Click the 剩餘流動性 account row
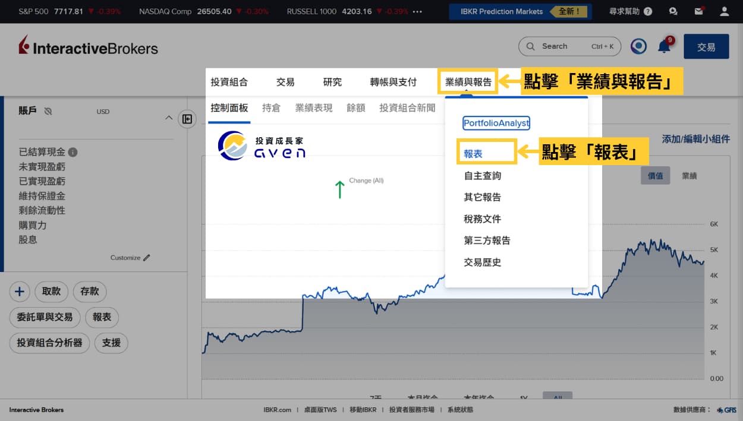This screenshot has height=421, width=743. 42,211
